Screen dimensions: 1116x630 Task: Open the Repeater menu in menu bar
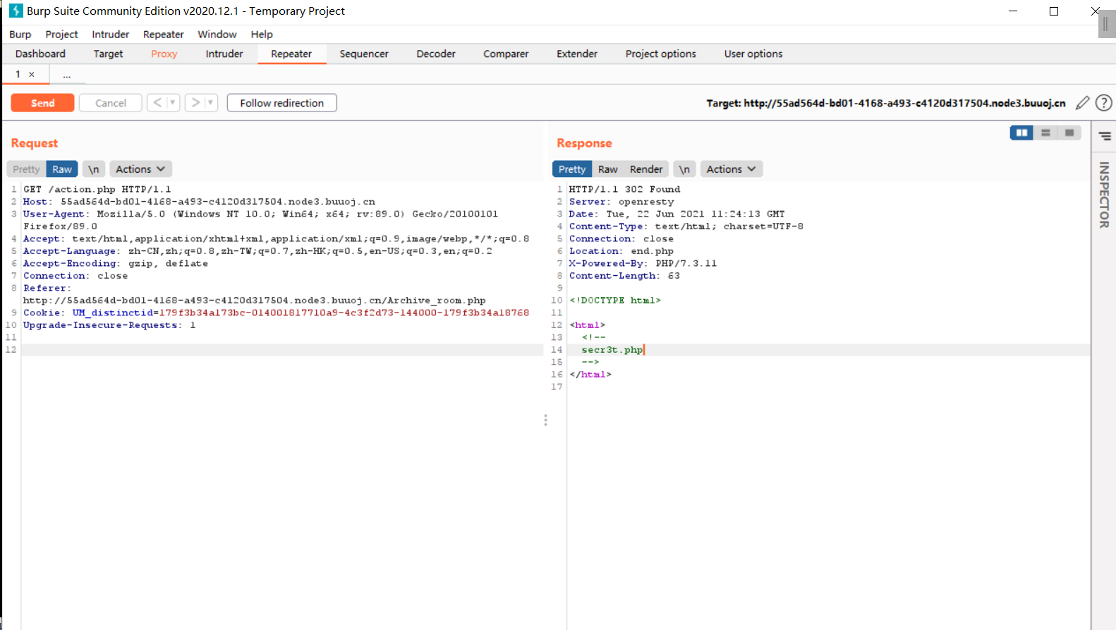tap(163, 34)
